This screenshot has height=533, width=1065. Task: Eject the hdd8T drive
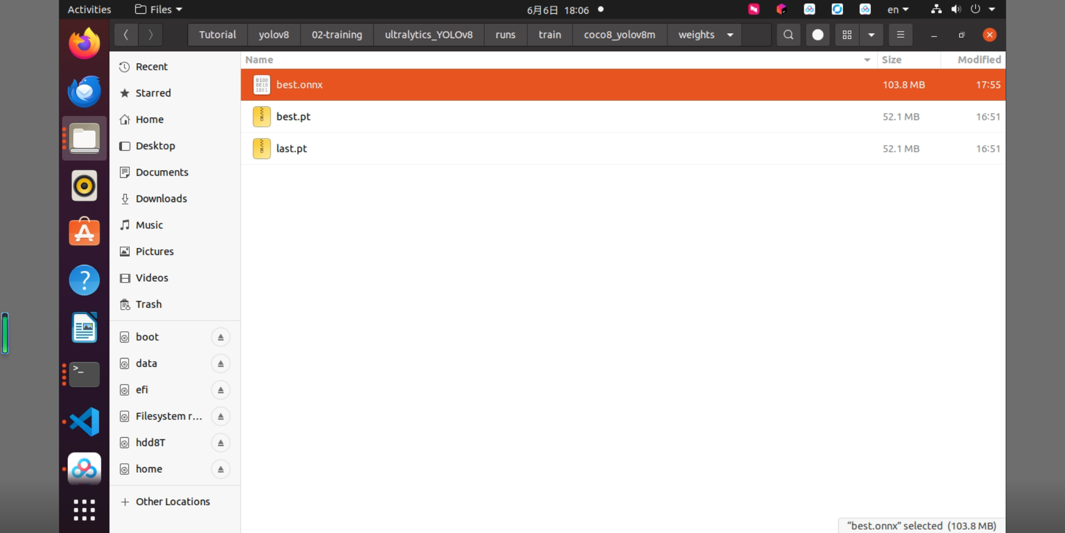[x=221, y=443]
